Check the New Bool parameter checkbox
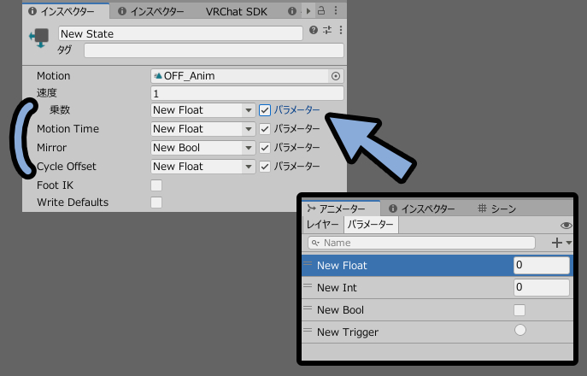 point(519,310)
